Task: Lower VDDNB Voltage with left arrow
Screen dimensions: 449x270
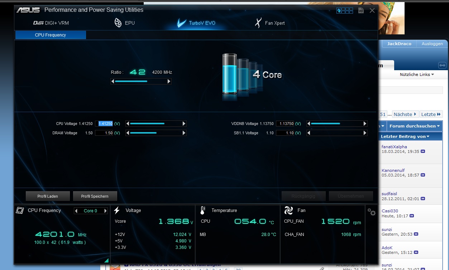Action: [x=309, y=124]
